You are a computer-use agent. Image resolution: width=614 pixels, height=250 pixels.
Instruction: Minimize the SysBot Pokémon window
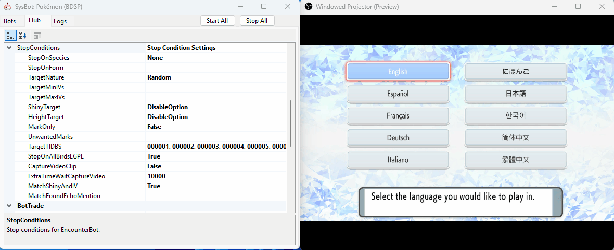pyautogui.click(x=240, y=6)
